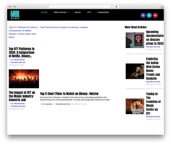Click OTT Indian Music category under Top OTT Platforms
Screen dimensions: 171x145
pyautogui.click(x=18, y=60)
